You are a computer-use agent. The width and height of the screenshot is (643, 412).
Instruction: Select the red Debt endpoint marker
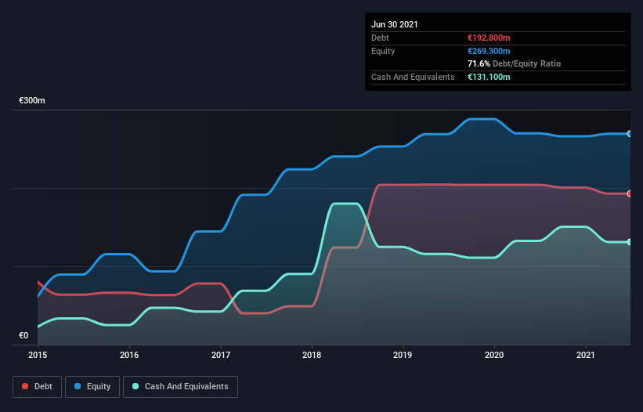[630, 193]
